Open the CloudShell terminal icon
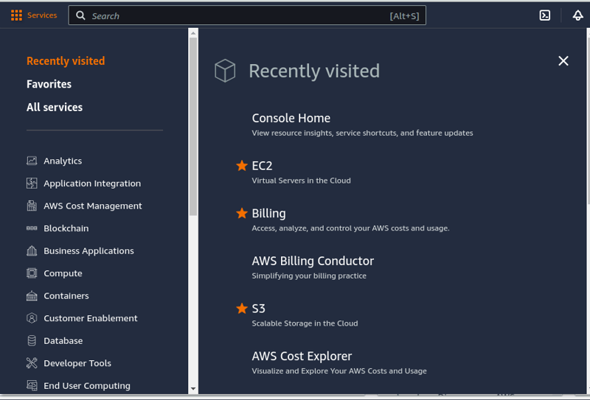 [545, 15]
